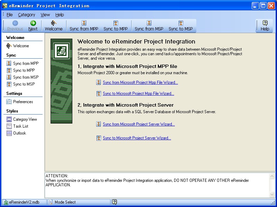Click the Sync sidebar section header
Image resolution: width=277 pixels, height=207 pixels.
11,55
